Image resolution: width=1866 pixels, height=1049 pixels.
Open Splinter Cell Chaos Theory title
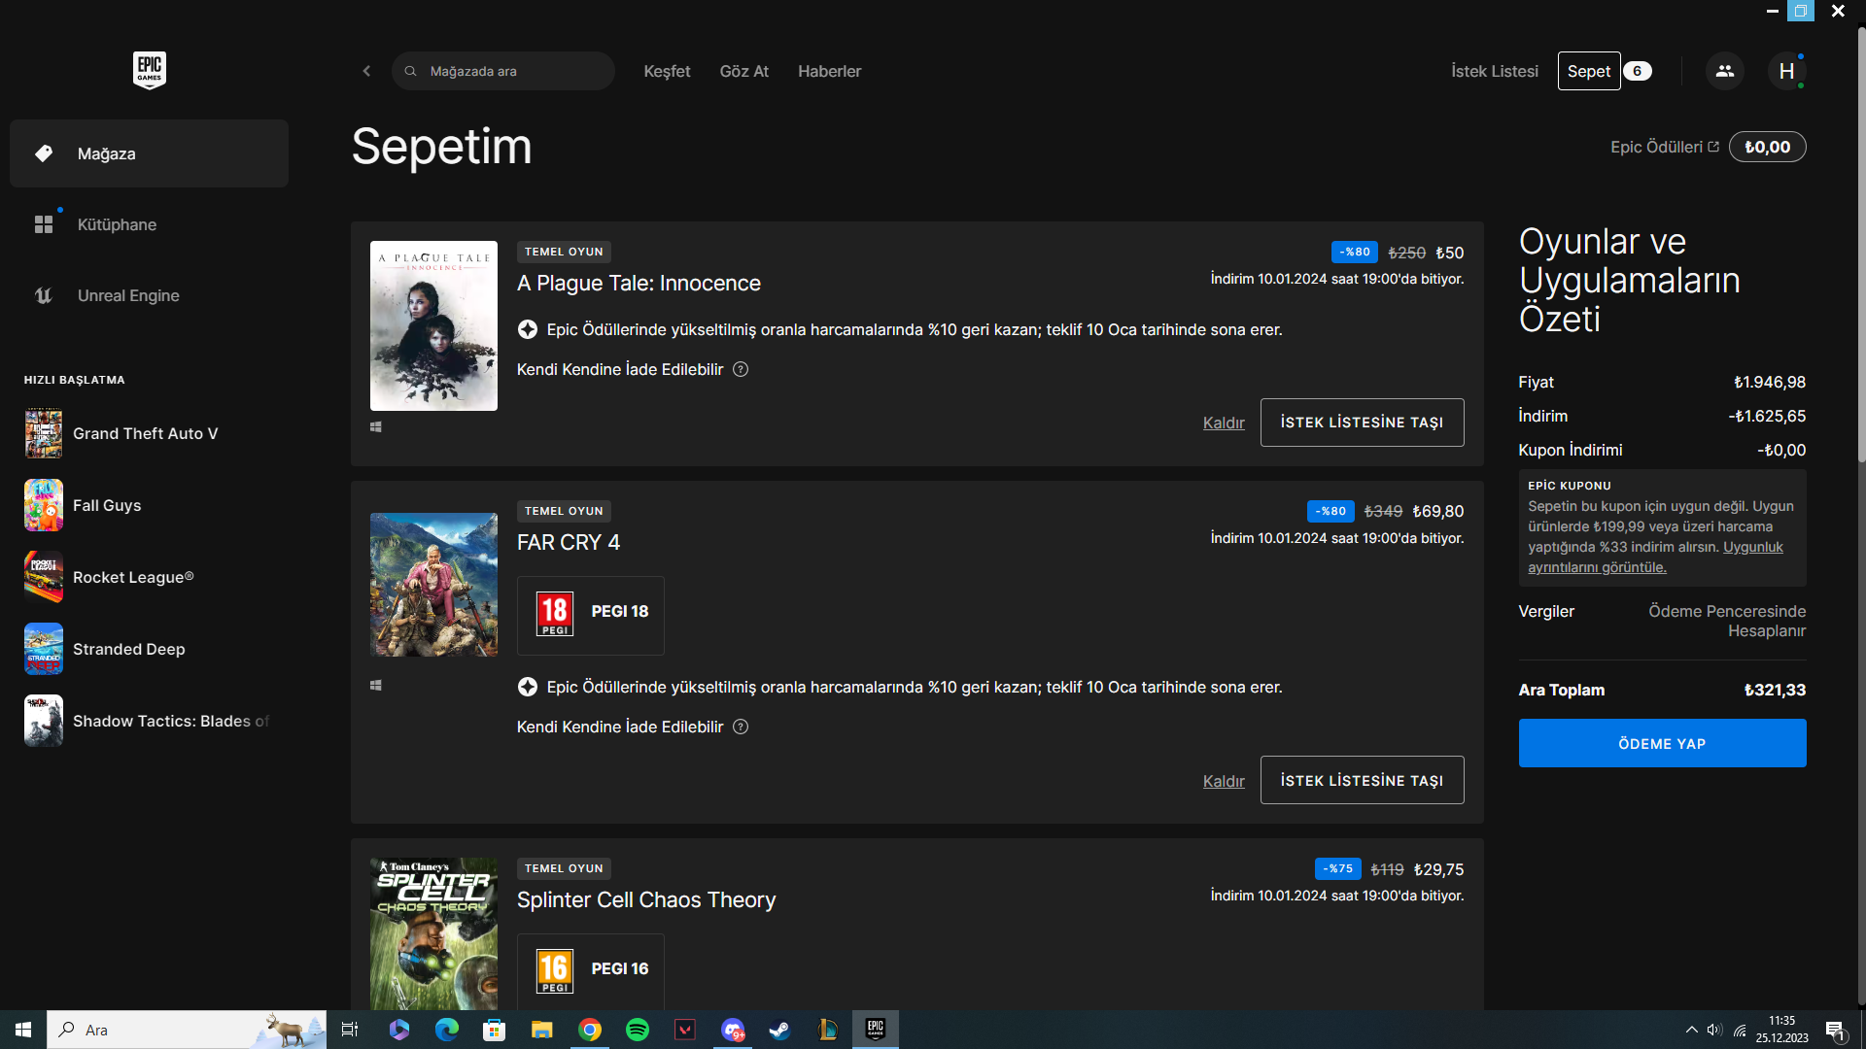pos(646,899)
